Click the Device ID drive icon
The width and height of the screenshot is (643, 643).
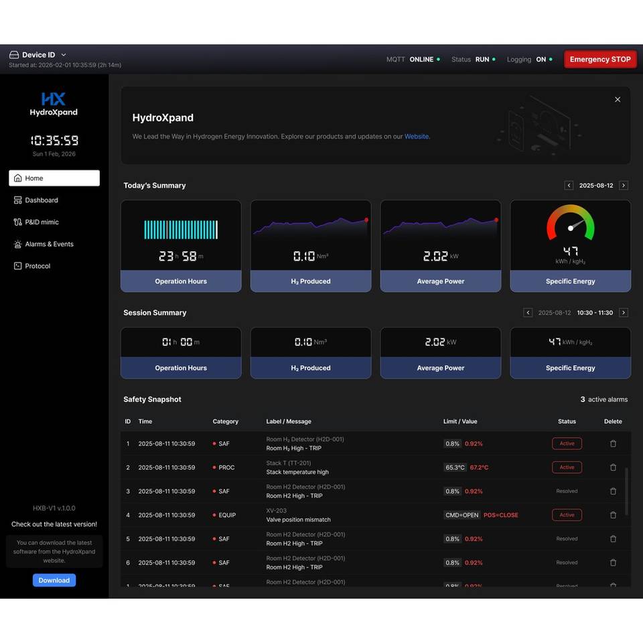(14, 55)
